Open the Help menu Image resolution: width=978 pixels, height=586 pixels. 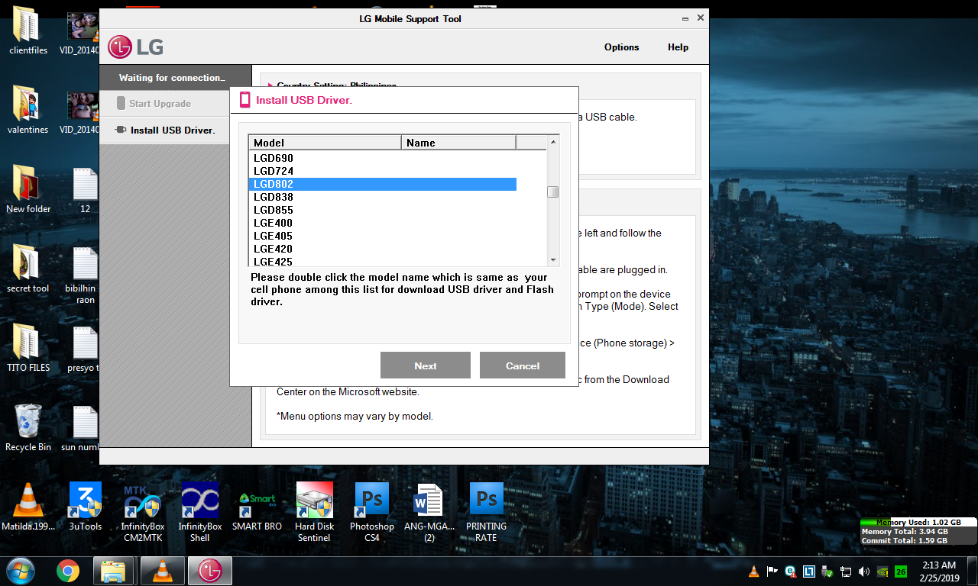click(x=678, y=47)
